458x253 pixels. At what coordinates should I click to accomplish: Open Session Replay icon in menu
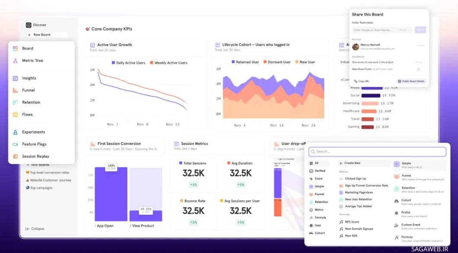point(15,156)
